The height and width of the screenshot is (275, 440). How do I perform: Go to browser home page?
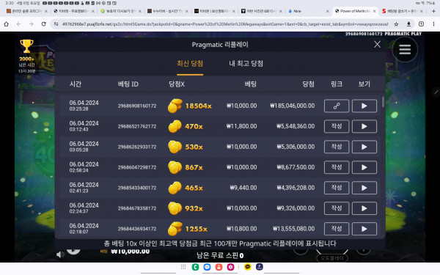pyautogui.click(x=6, y=24)
